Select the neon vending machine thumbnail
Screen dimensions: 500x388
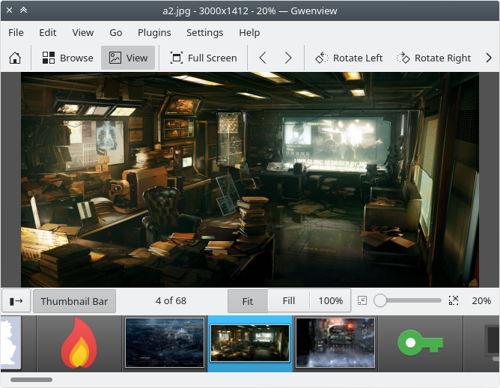[x=335, y=343]
